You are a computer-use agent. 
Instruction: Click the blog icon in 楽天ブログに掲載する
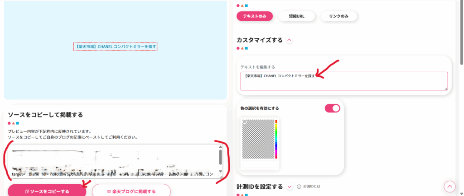click(x=109, y=191)
